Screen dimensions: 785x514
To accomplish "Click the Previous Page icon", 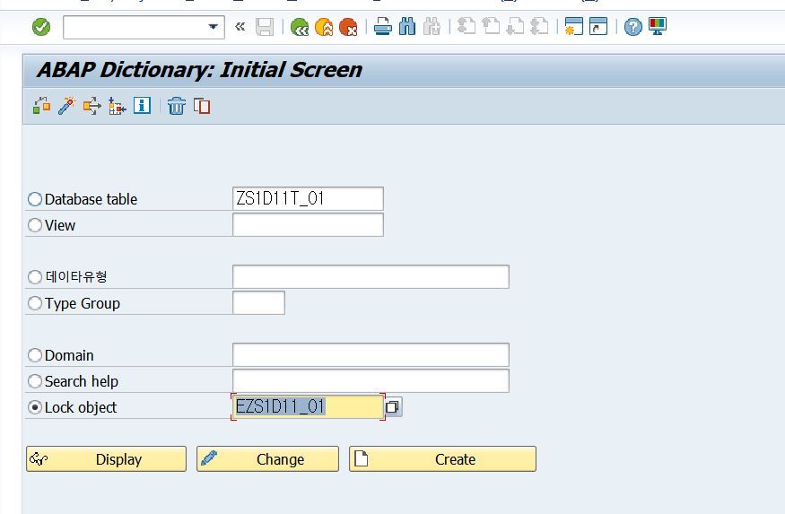I will tap(491, 27).
